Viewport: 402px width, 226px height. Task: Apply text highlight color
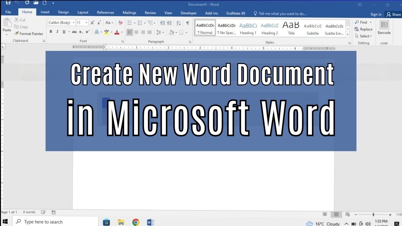coord(106,32)
